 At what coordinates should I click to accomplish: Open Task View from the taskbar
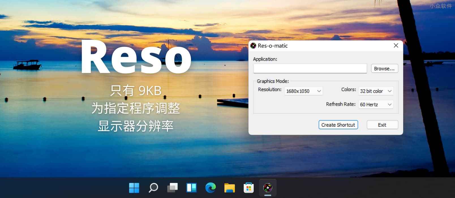click(x=172, y=188)
